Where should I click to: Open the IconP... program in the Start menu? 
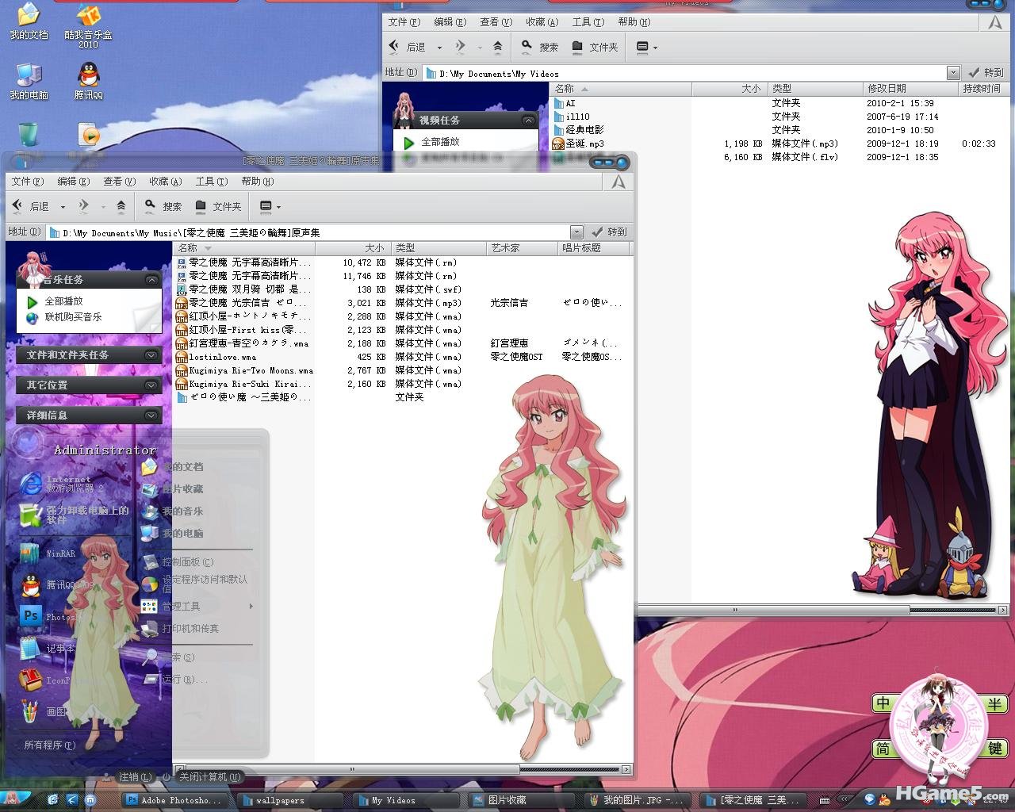(x=48, y=680)
